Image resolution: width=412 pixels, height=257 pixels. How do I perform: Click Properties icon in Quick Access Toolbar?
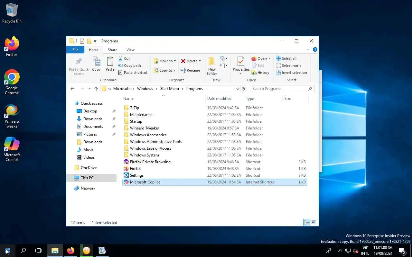(82, 41)
